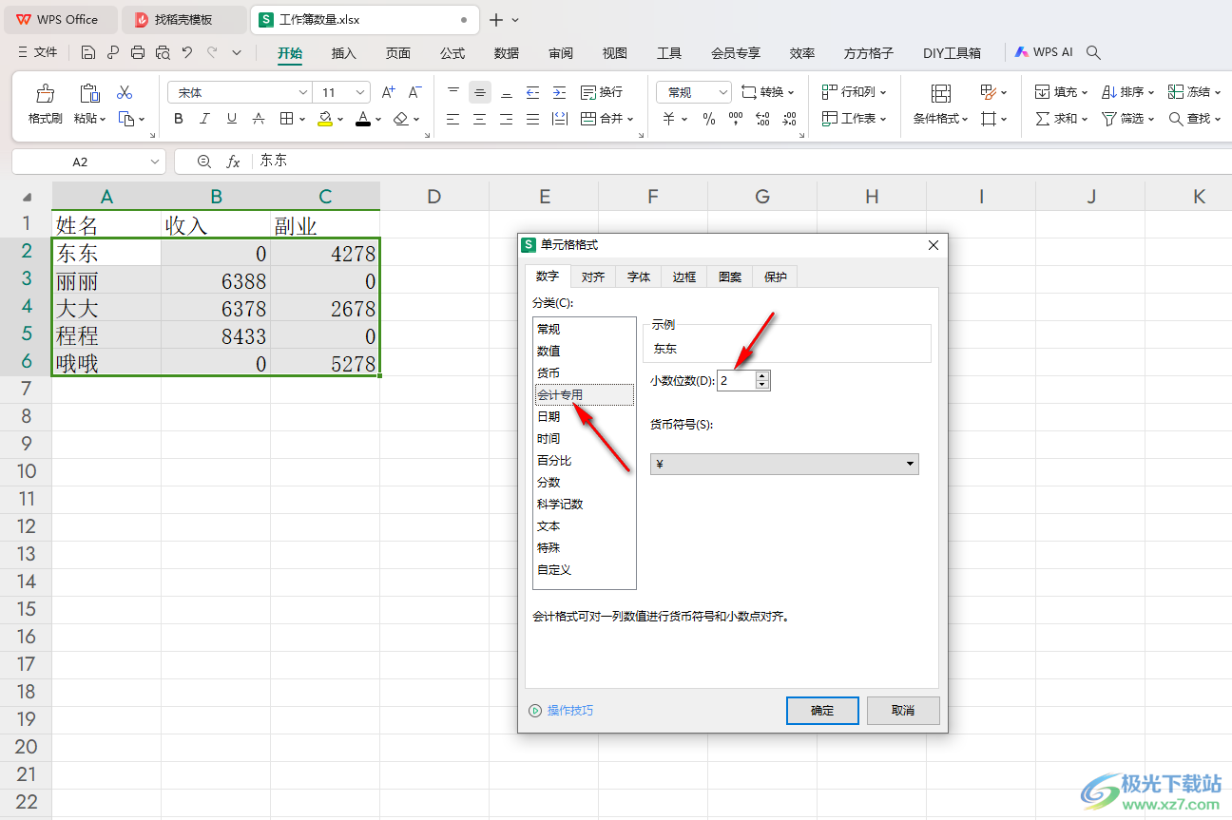Apply percent style to cells
The width and height of the screenshot is (1232, 820).
point(709,119)
